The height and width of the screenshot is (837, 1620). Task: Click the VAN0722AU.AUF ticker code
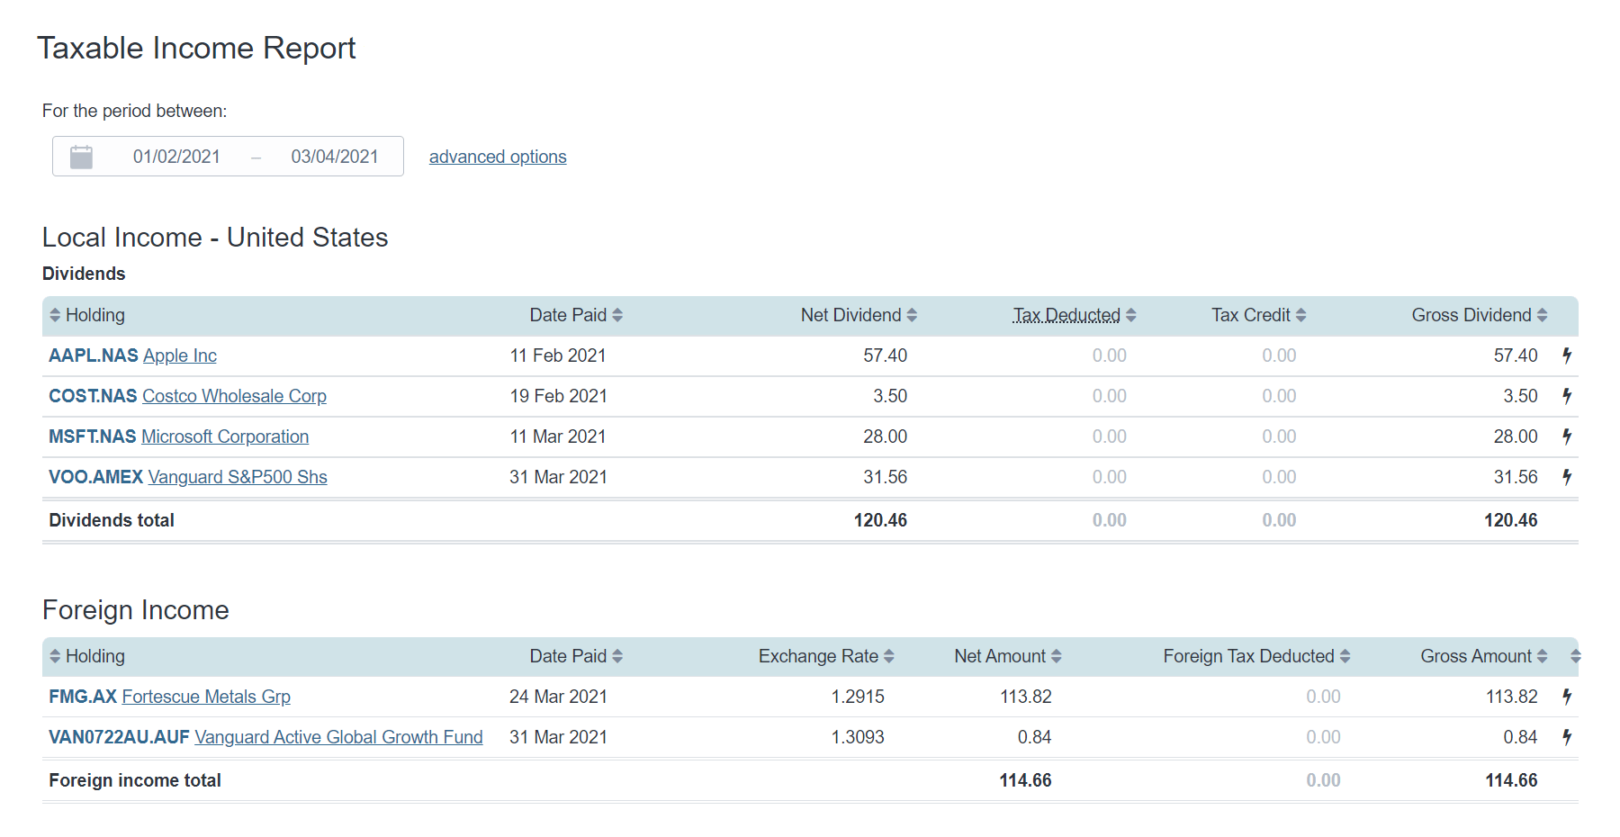click(x=119, y=737)
